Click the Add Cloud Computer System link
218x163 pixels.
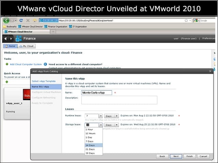26,64
